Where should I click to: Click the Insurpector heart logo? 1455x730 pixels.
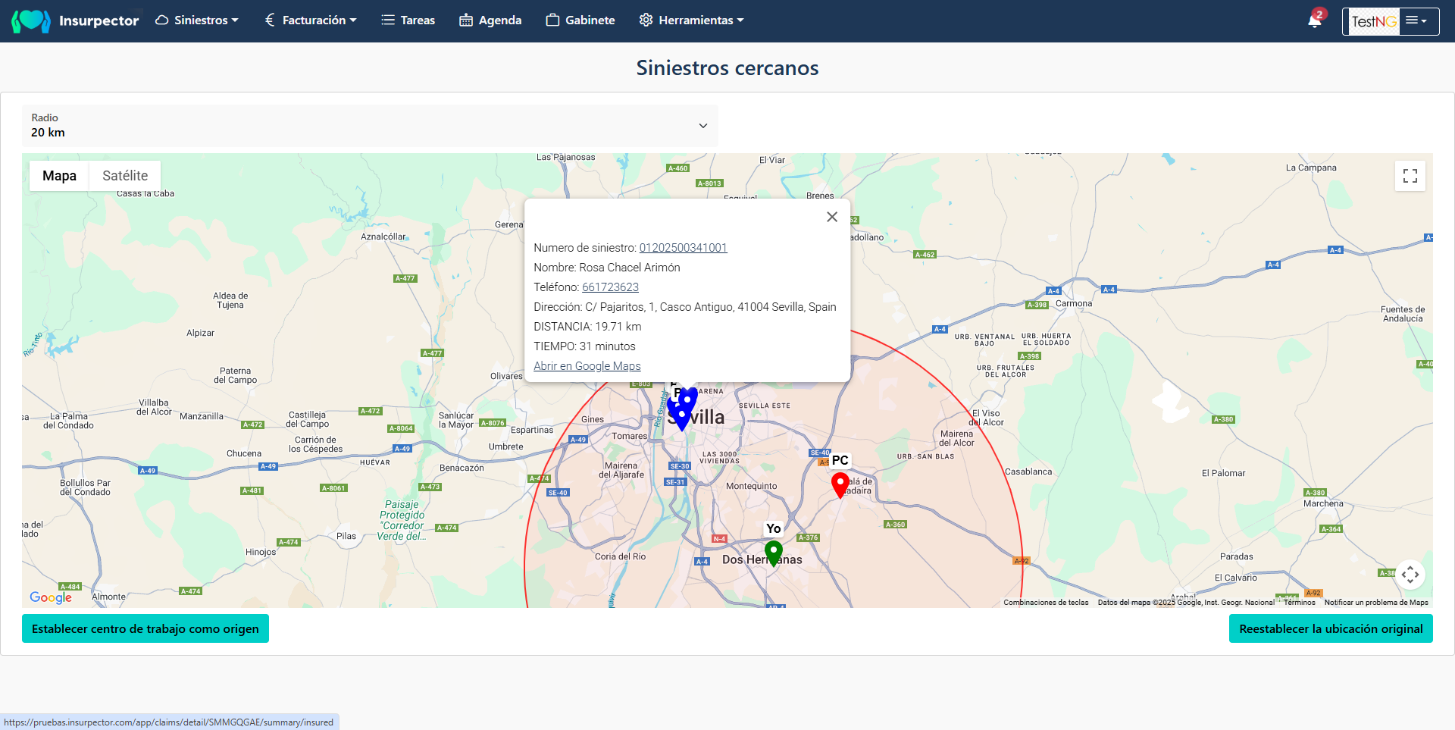(x=31, y=20)
